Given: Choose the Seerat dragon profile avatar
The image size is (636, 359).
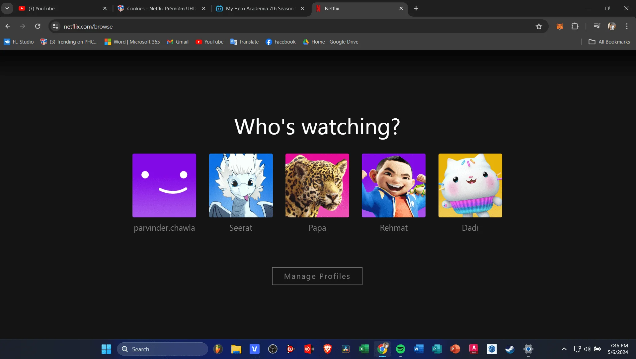Looking at the screenshot, I should click(x=241, y=185).
